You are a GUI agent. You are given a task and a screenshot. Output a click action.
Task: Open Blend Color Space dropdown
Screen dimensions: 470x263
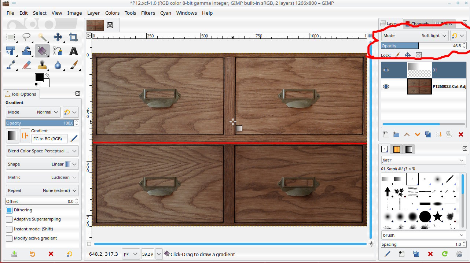tap(42, 151)
